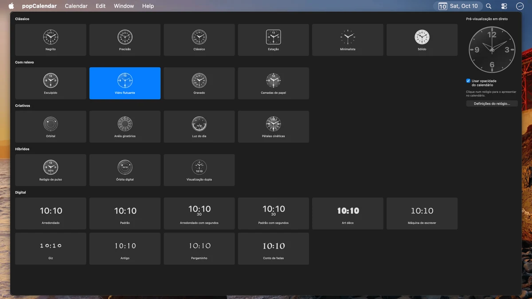Select the Anéis giratórios clock
The height and width of the screenshot is (299, 532).
[125, 127]
